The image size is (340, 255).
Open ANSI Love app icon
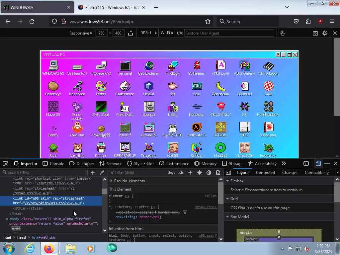[220, 68]
